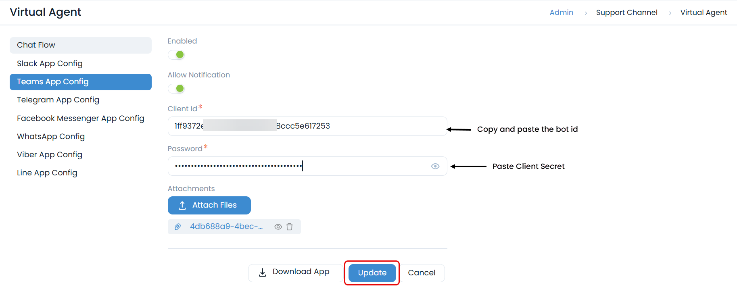This screenshot has width=737, height=308.
Task: Open Facebook Messenger App Config
Action: point(80,119)
